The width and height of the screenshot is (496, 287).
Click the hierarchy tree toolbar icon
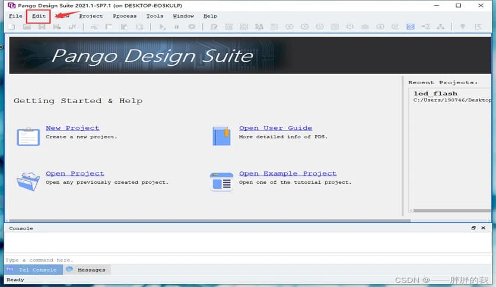pos(440,27)
